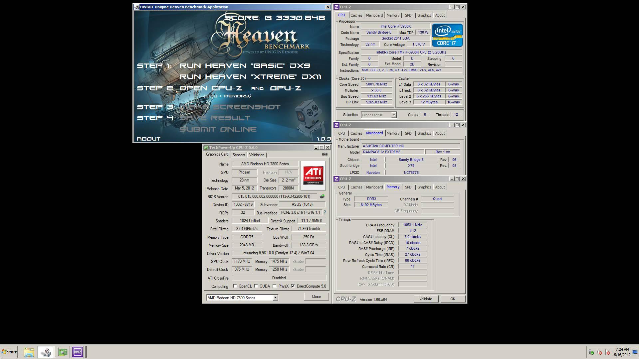Click the Core Voltage 1.576 V value

point(418,44)
